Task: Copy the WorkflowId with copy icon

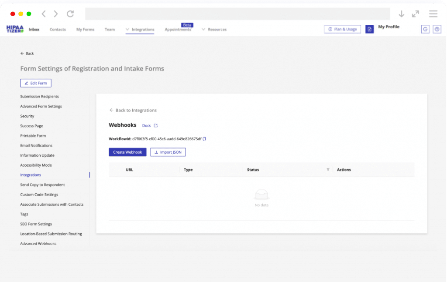Action: [204, 139]
